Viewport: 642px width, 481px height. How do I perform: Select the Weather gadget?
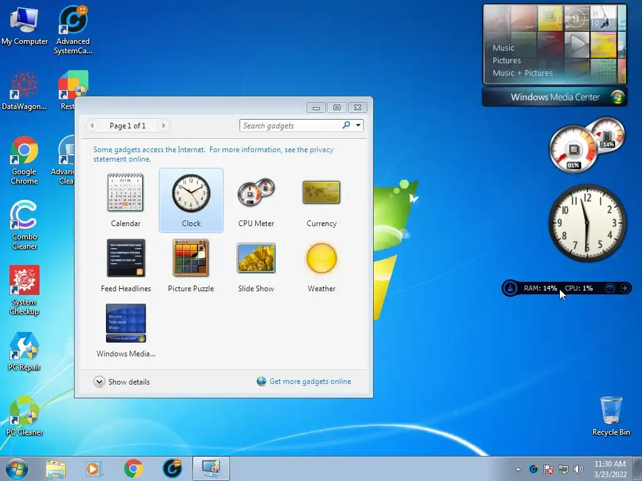click(x=322, y=266)
